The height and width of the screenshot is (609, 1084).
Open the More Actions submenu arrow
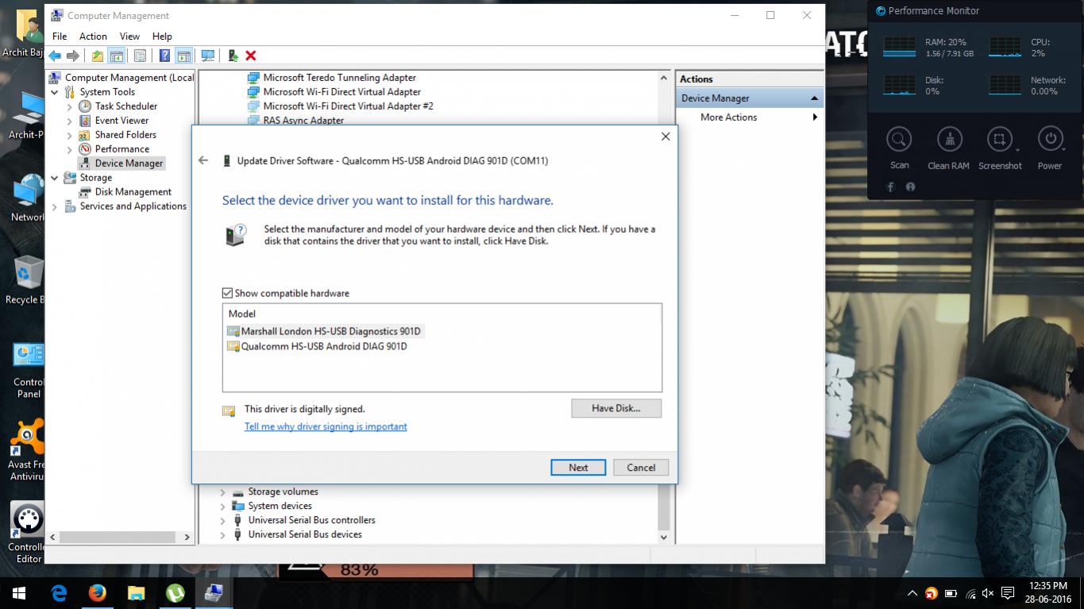pyautogui.click(x=814, y=118)
